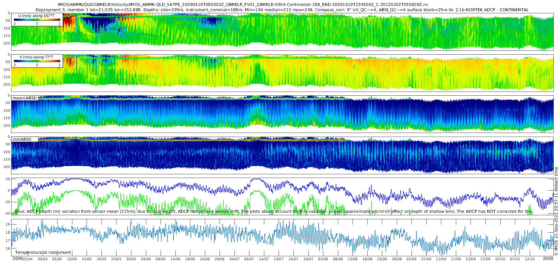The image size is (559, 264).
Task: Click the U velocity colorbar in first panel
Action: (x=37, y=20)
